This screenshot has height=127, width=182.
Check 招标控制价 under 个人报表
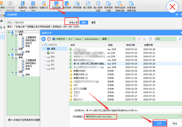pos(19,41)
